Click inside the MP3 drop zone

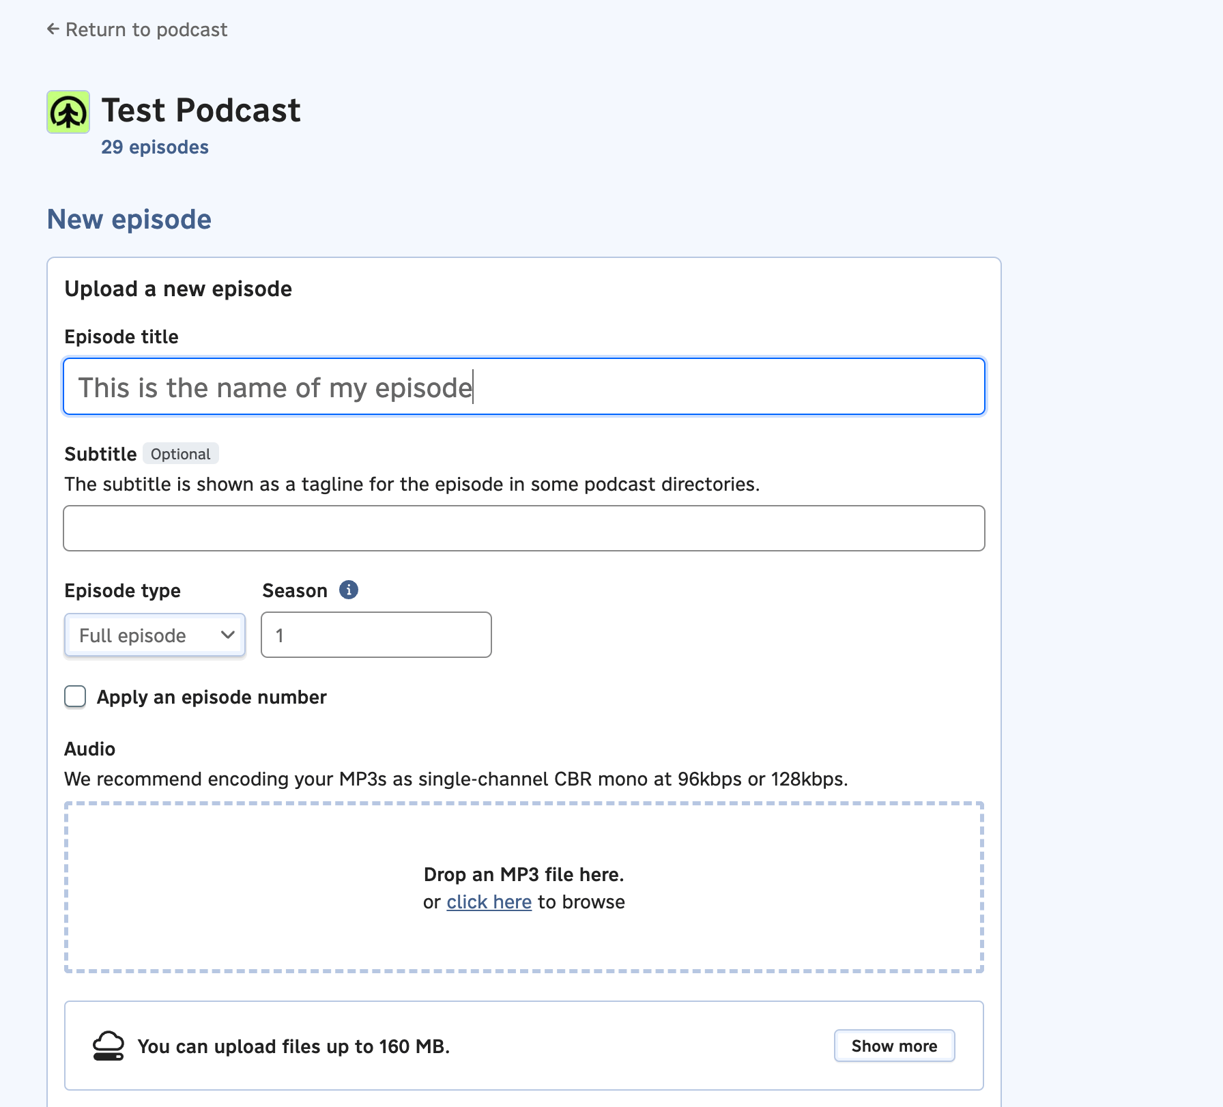coord(523,887)
